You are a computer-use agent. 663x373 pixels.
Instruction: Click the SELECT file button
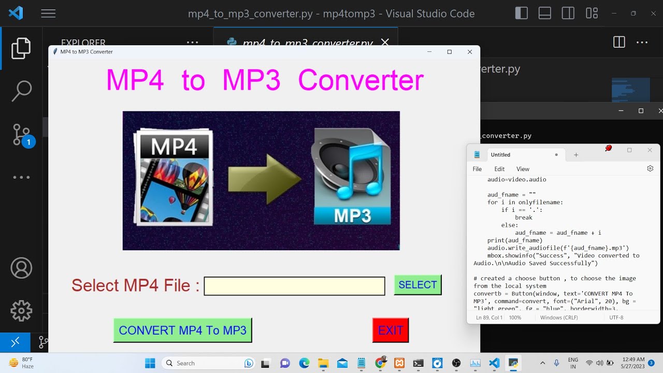[417, 285]
